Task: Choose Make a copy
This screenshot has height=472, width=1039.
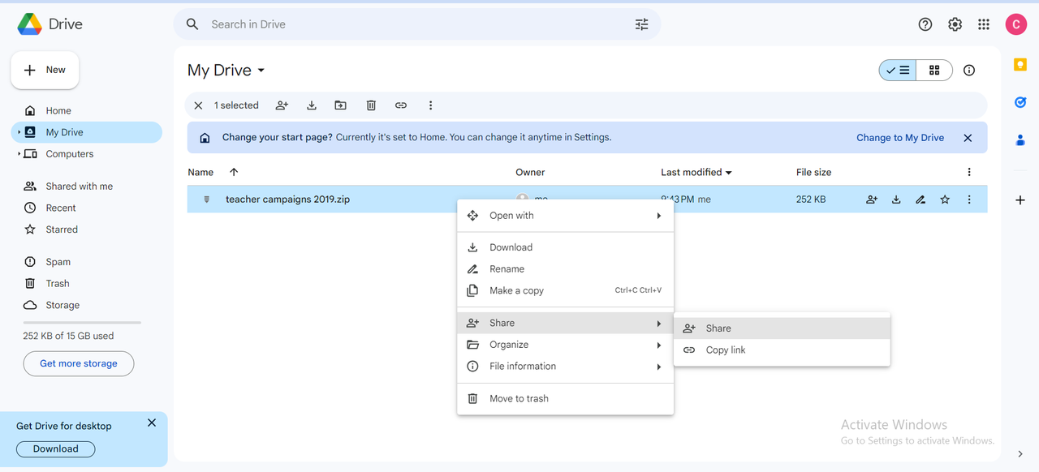Action: [566, 290]
